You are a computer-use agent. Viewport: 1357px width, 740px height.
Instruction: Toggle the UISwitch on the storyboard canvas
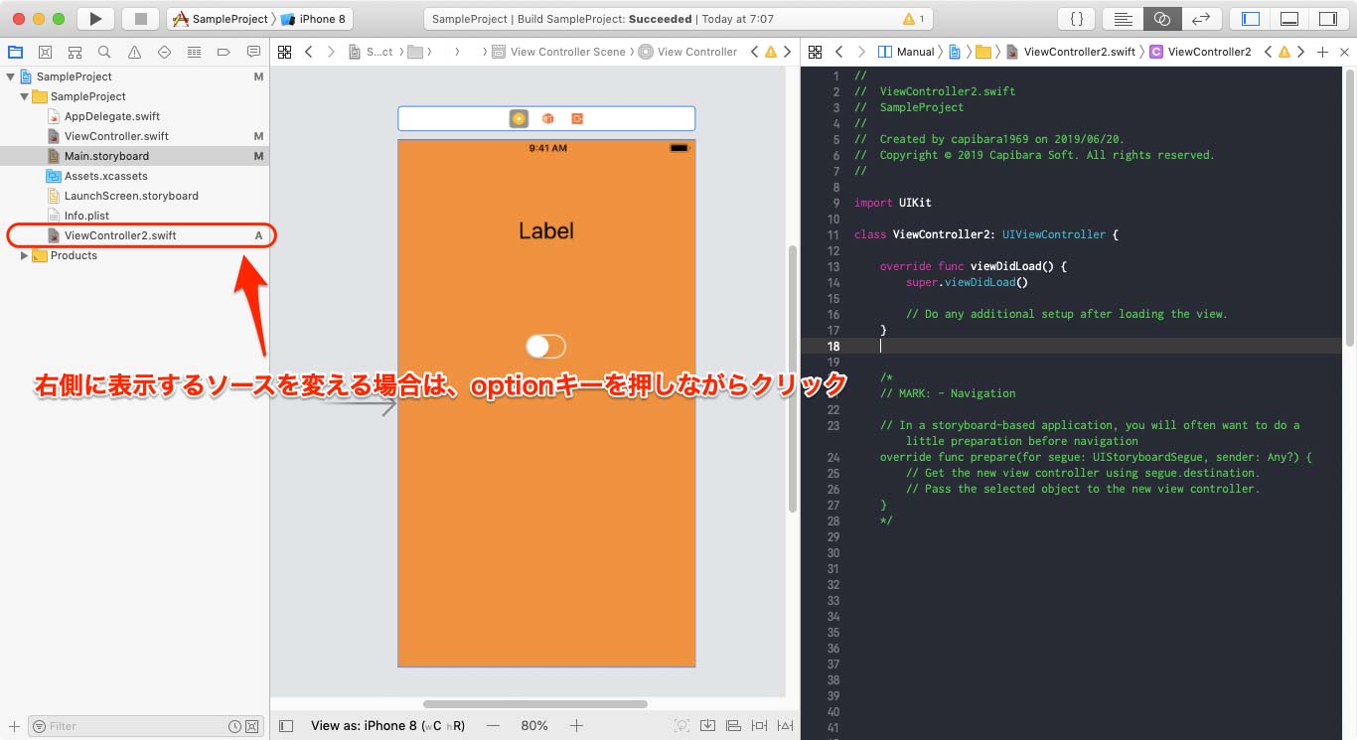point(545,346)
